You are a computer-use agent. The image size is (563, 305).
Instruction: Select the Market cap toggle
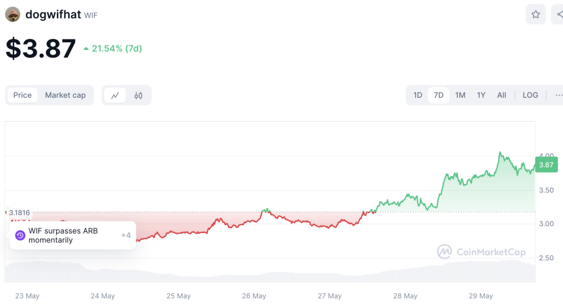(65, 96)
